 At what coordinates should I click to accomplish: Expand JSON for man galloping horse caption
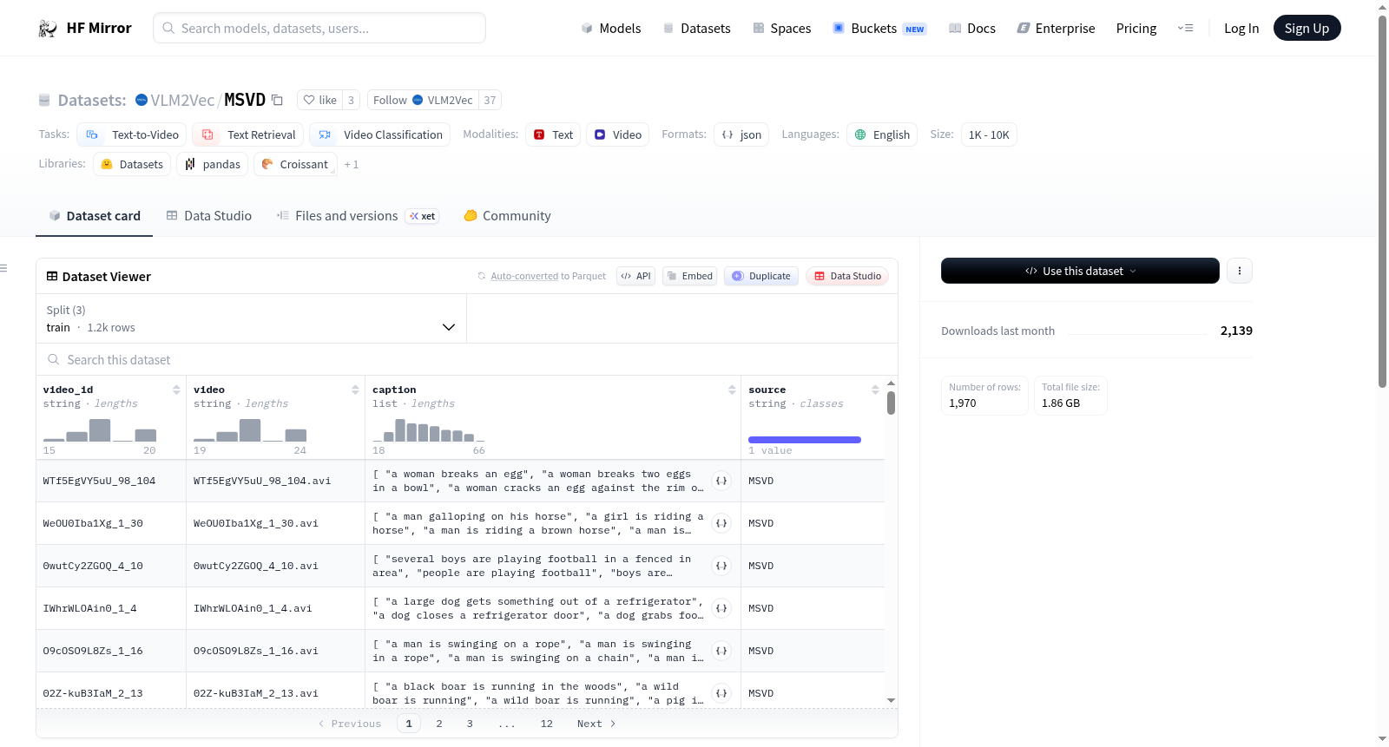pyautogui.click(x=721, y=523)
